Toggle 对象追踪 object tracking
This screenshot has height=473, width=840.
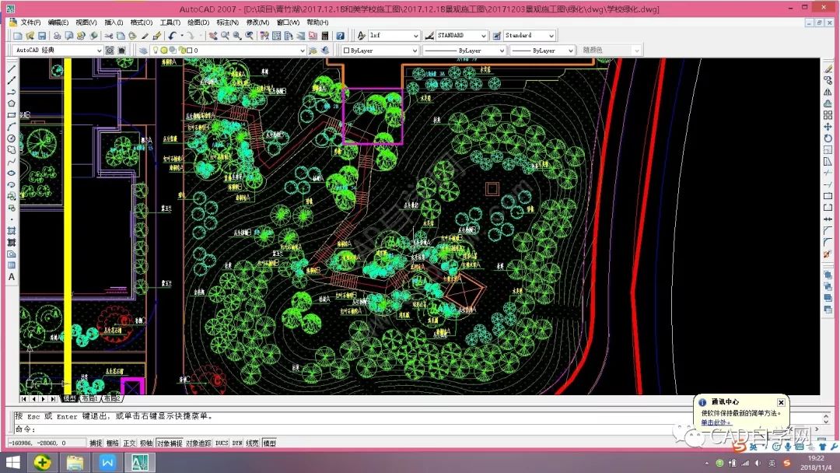point(199,443)
